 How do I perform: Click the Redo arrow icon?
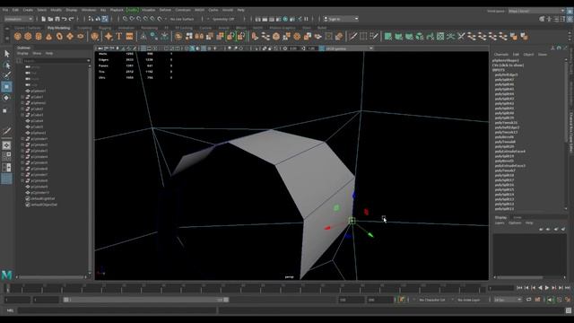click(x=72, y=19)
